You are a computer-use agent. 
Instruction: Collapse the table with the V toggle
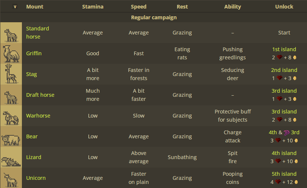[x=15, y=7]
